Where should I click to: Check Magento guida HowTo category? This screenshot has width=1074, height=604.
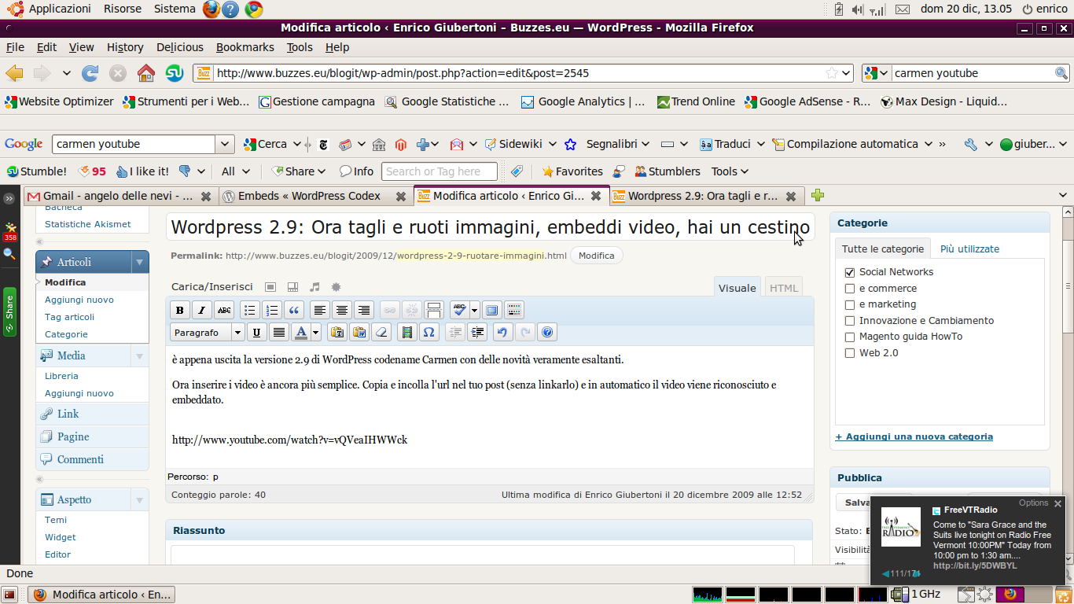coord(849,337)
